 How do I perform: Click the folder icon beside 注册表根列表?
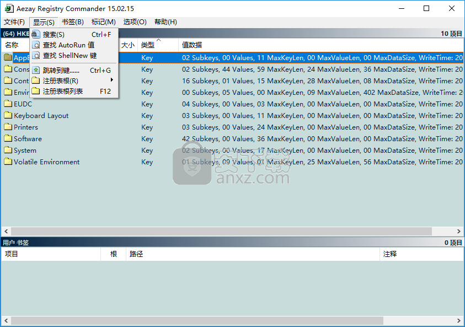[36, 91]
